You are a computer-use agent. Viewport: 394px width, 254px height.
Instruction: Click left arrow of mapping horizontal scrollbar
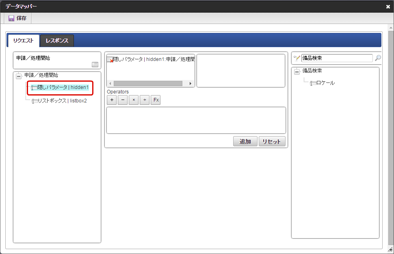pyautogui.click(x=110, y=83)
